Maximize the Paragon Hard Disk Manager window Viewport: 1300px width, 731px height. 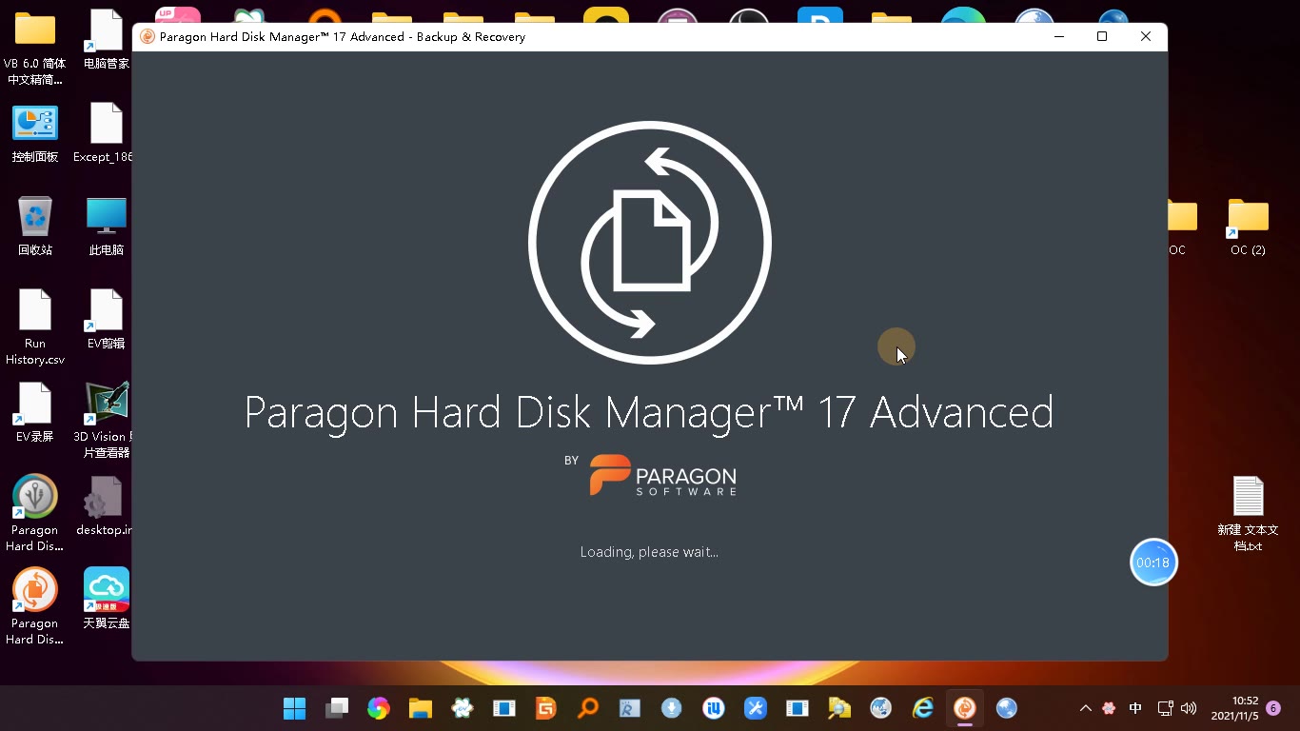1102,37
